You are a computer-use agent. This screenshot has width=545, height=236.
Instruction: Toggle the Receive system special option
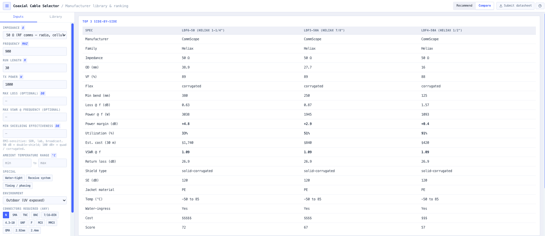coord(39,178)
